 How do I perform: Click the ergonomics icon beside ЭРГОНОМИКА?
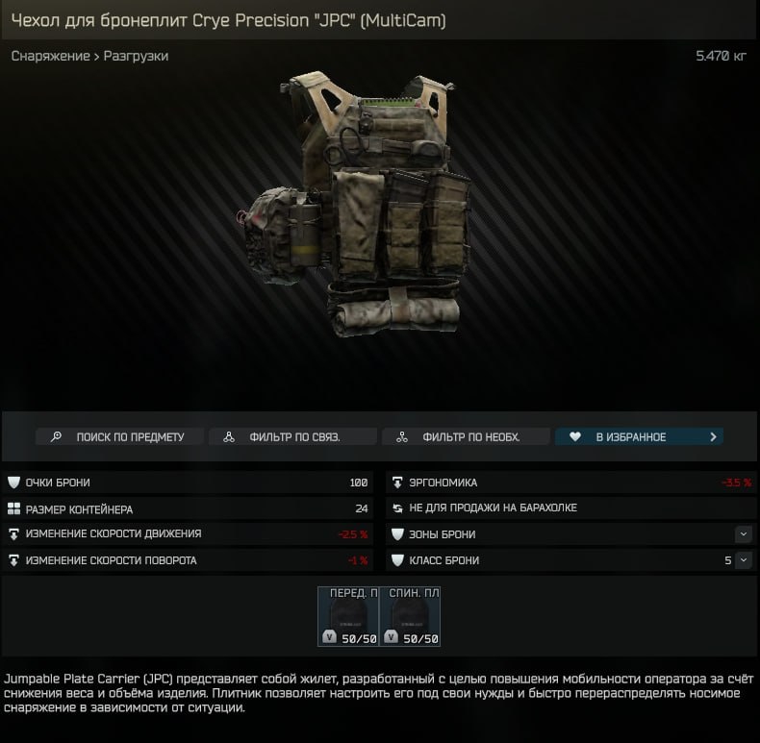tap(397, 483)
